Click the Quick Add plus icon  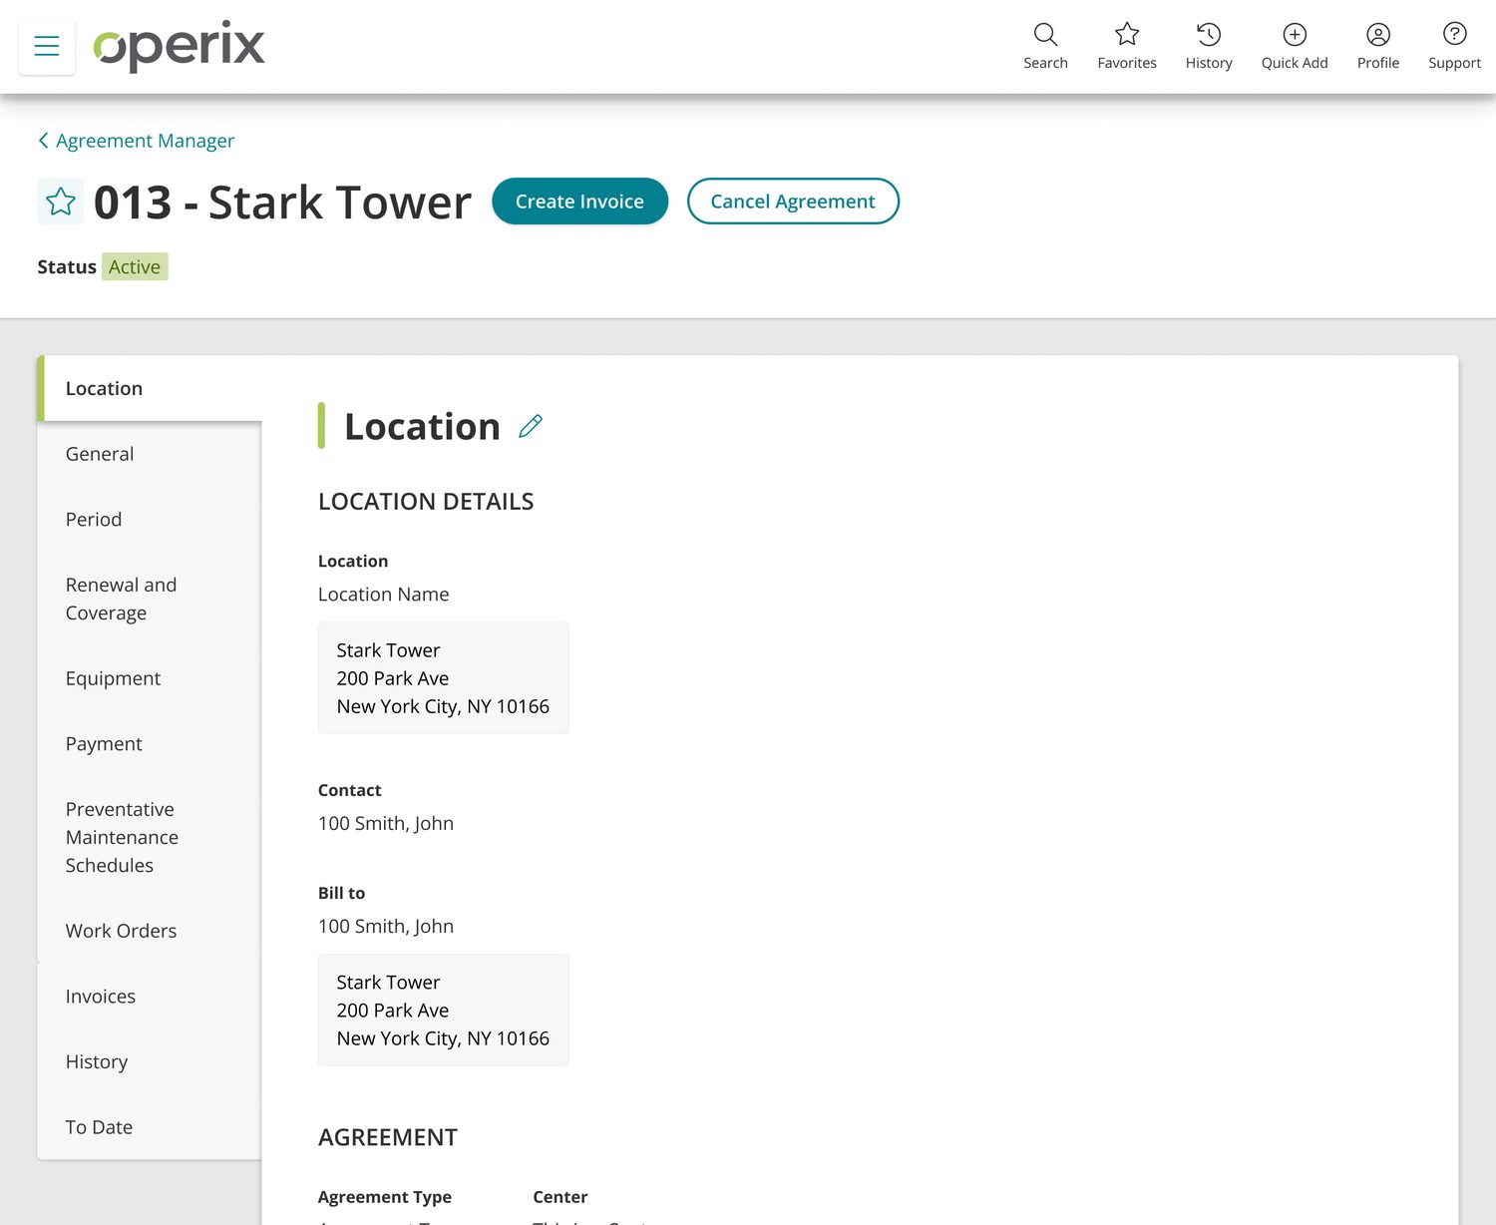pyautogui.click(x=1295, y=46)
